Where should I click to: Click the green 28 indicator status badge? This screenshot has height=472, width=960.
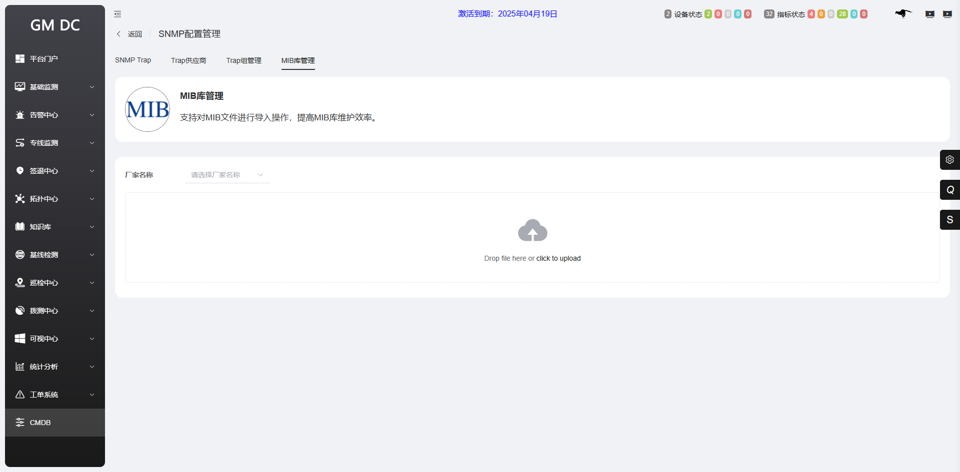pyautogui.click(x=842, y=14)
